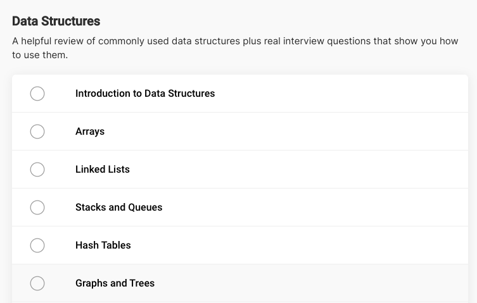Click the Data Structures section heading
This screenshot has width=477, height=303.
pos(56,22)
